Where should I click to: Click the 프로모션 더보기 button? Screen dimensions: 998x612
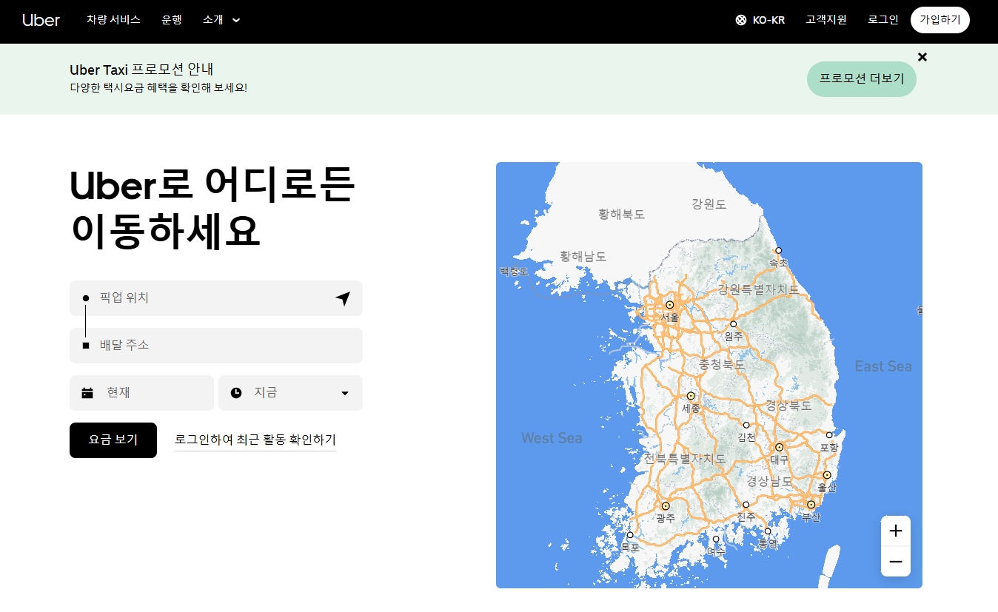[862, 79]
